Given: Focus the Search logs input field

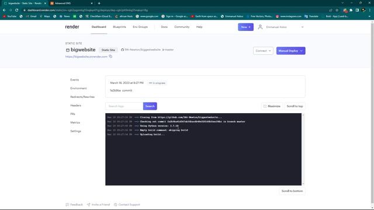Looking at the screenshot, I should click(x=124, y=106).
